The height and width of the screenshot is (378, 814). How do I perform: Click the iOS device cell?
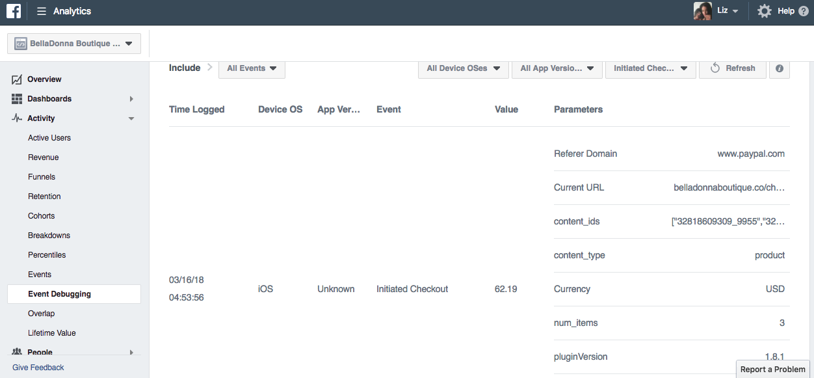[x=265, y=289]
